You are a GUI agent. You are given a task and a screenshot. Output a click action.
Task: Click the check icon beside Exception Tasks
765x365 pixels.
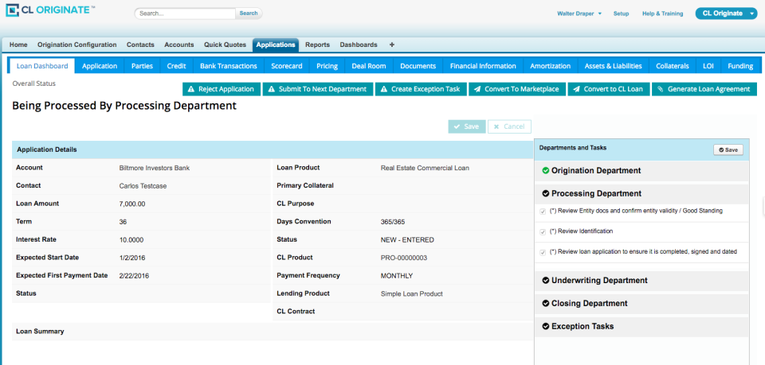click(545, 327)
